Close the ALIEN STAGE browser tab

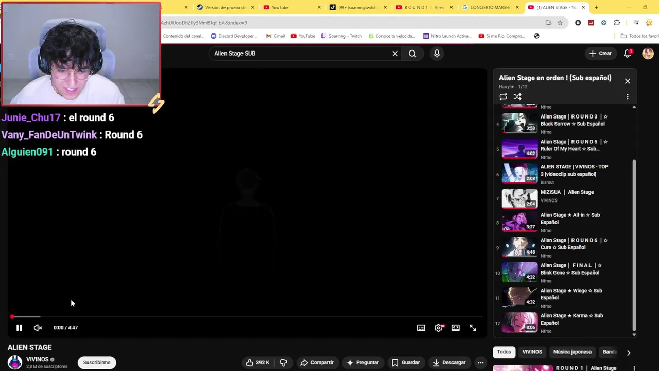click(x=583, y=7)
